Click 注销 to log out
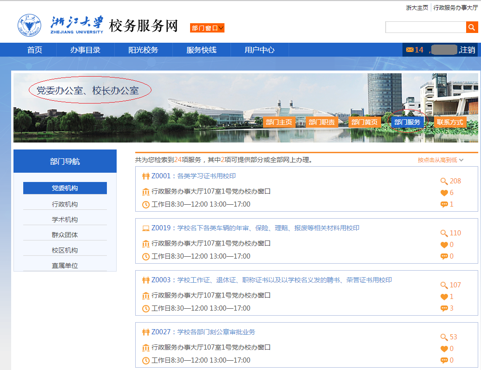Viewport: 481px width, 370px height. click(x=467, y=50)
